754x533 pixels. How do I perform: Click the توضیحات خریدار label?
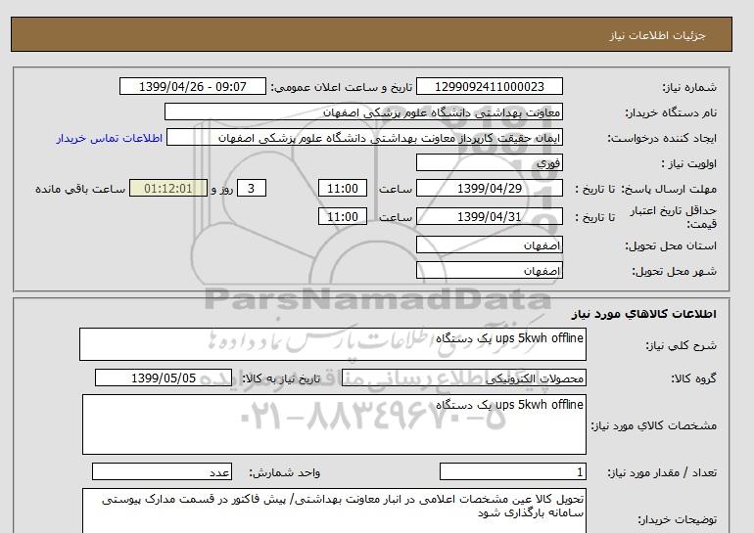click(x=677, y=519)
